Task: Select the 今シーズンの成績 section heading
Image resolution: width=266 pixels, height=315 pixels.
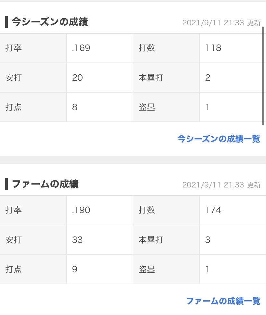Action: (x=50, y=22)
